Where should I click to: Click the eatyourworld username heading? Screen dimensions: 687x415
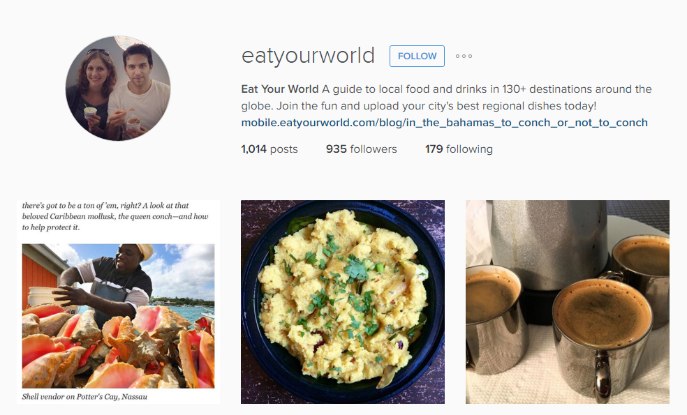(x=308, y=56)
